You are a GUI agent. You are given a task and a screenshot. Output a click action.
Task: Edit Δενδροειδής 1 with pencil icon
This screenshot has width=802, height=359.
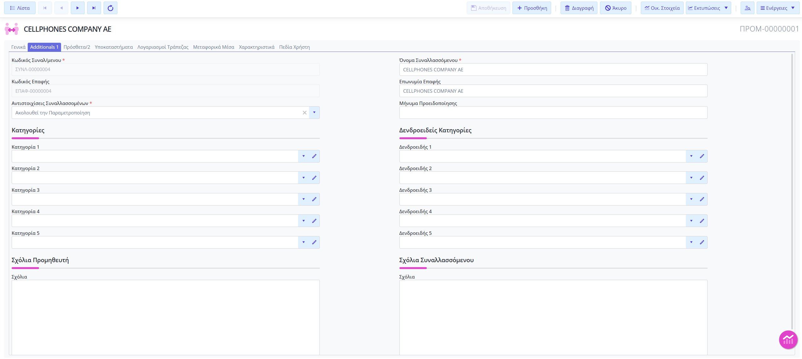point(702,156)
